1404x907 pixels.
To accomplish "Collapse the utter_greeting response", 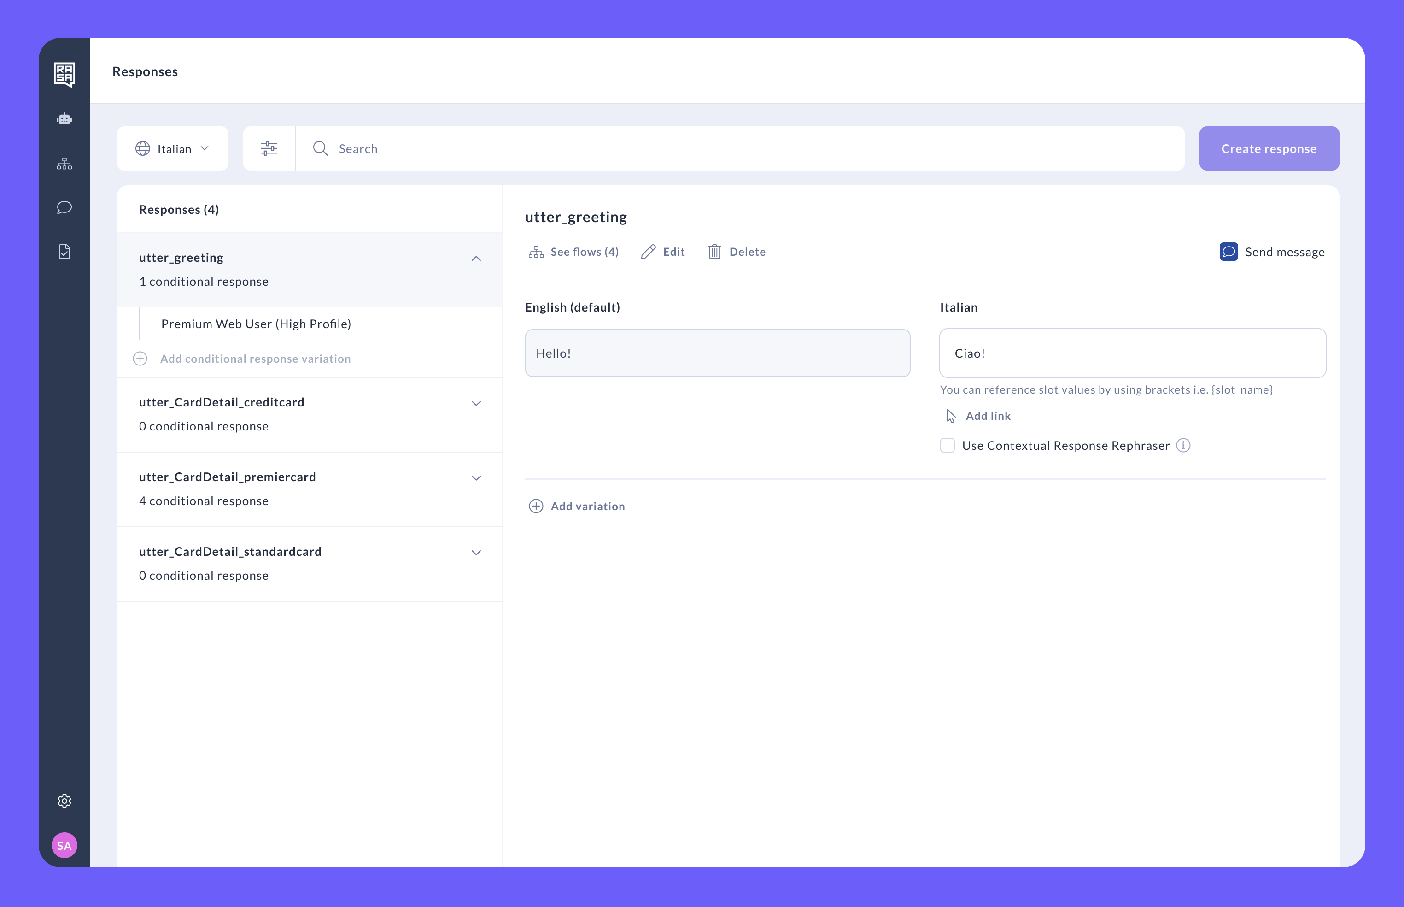I will [476, 259].
